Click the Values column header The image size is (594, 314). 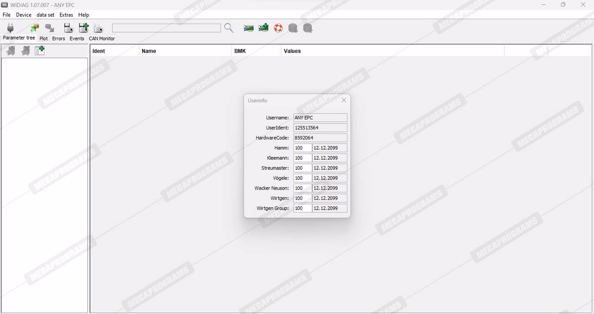coord(292,51)
